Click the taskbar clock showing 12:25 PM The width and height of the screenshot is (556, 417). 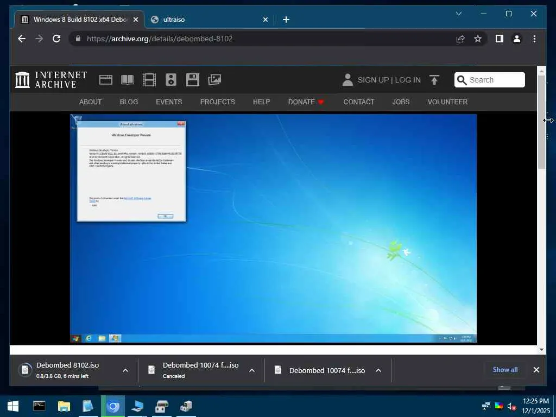535,406
